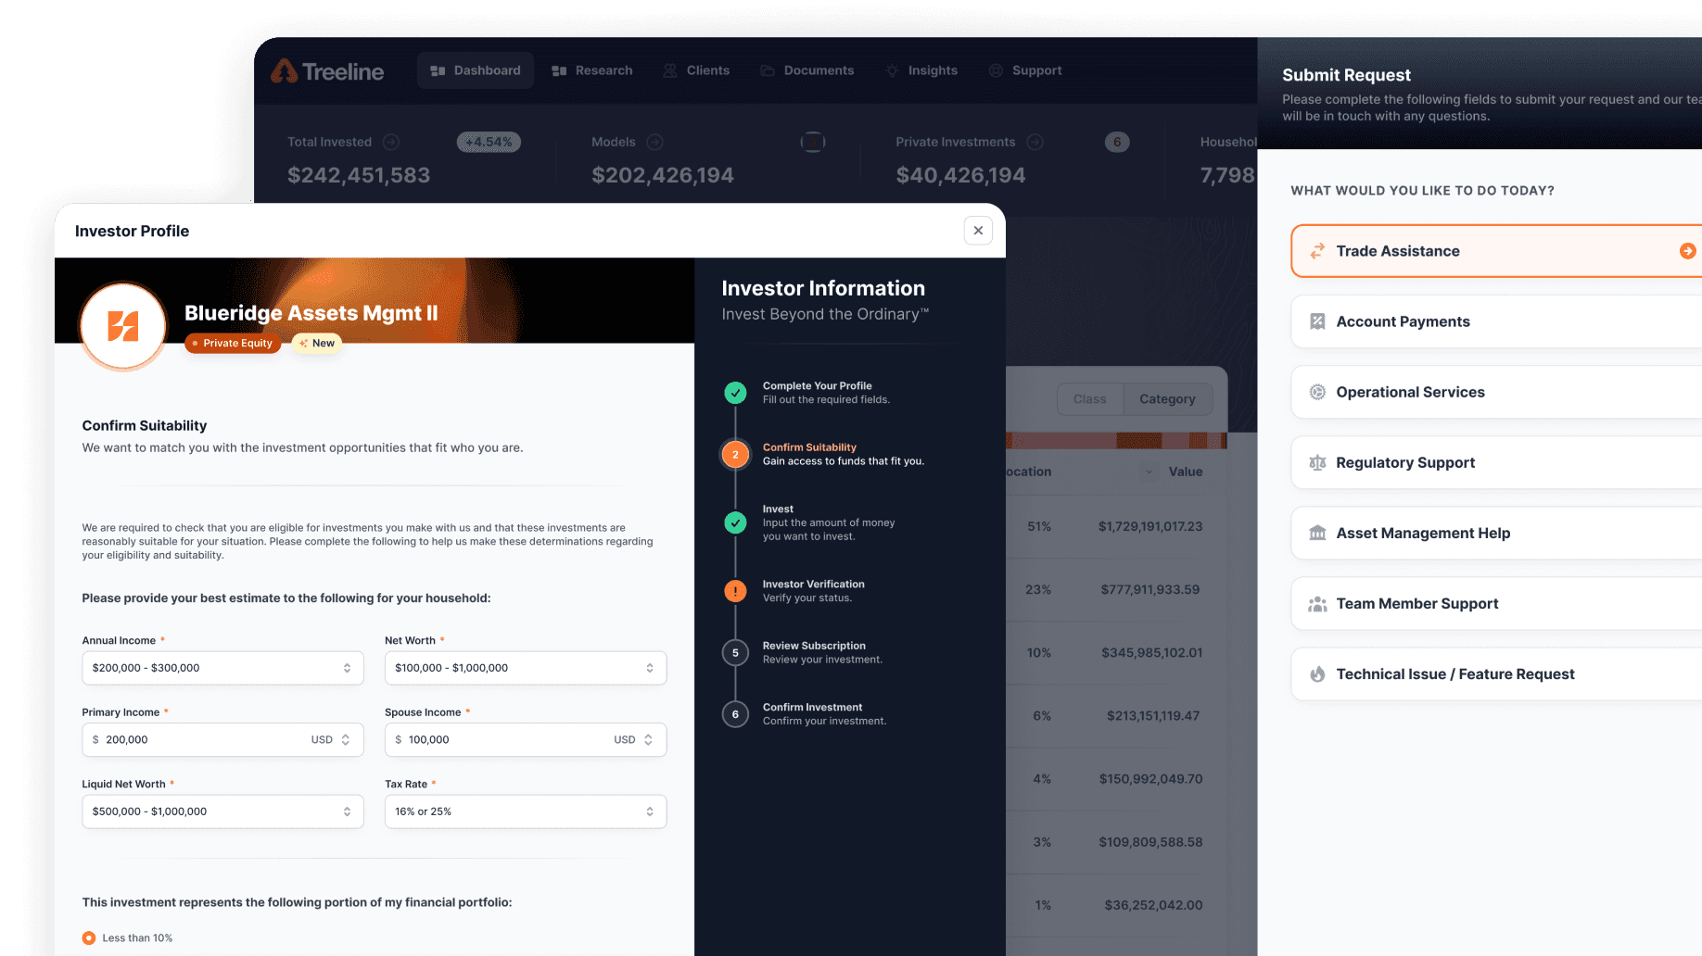Open the Liquid Net Worth dropdown
The image size is (1702, 956).
tap(222, 811)
